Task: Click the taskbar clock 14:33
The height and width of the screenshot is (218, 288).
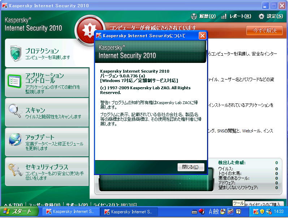Action: coord(279,211)
